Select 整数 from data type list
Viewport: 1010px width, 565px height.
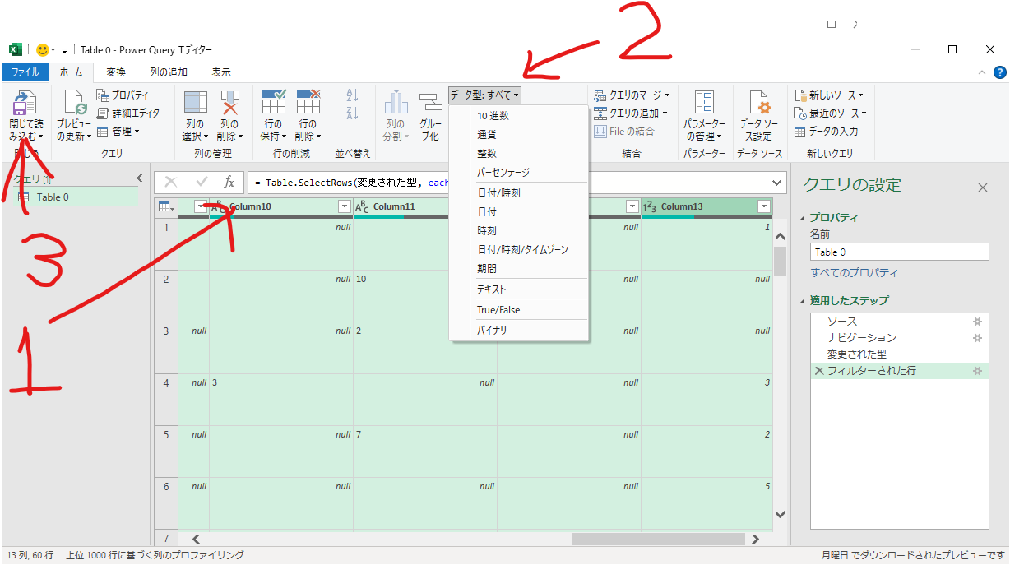487,154
